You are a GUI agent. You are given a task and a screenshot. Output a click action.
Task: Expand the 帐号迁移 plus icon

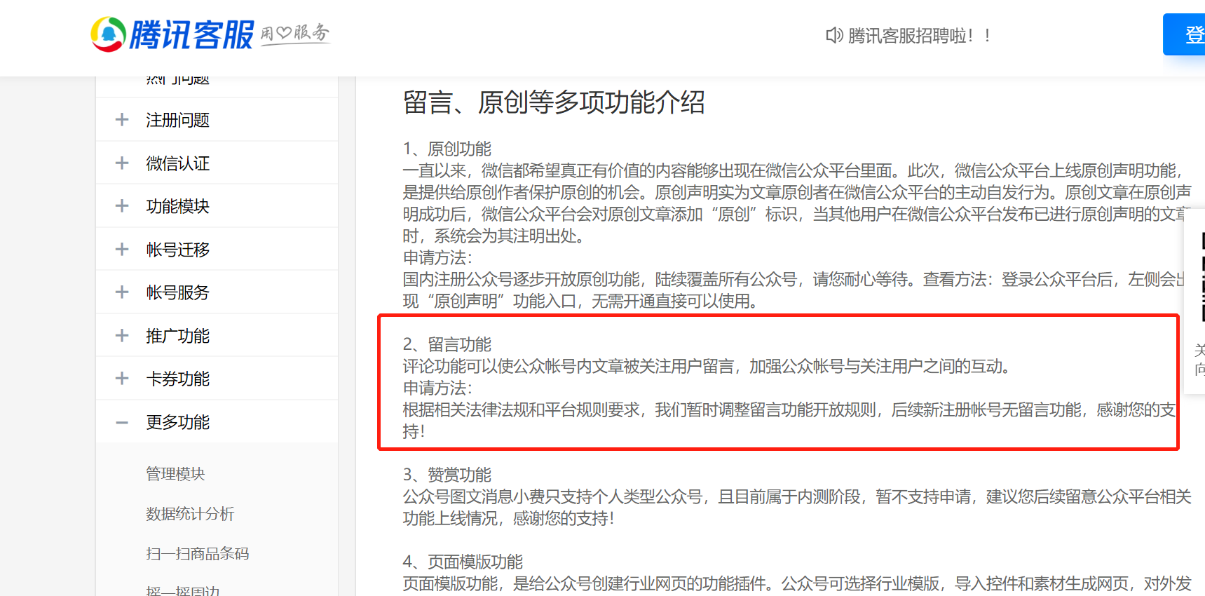click(x=122, y=250)
